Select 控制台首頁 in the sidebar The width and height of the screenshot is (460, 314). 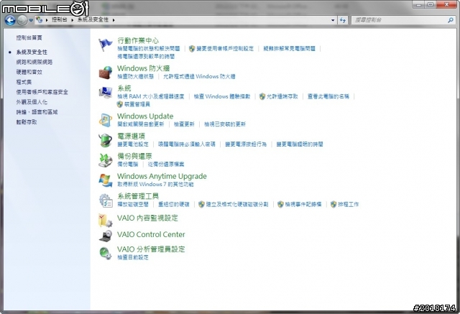click(x=29, y=38)
